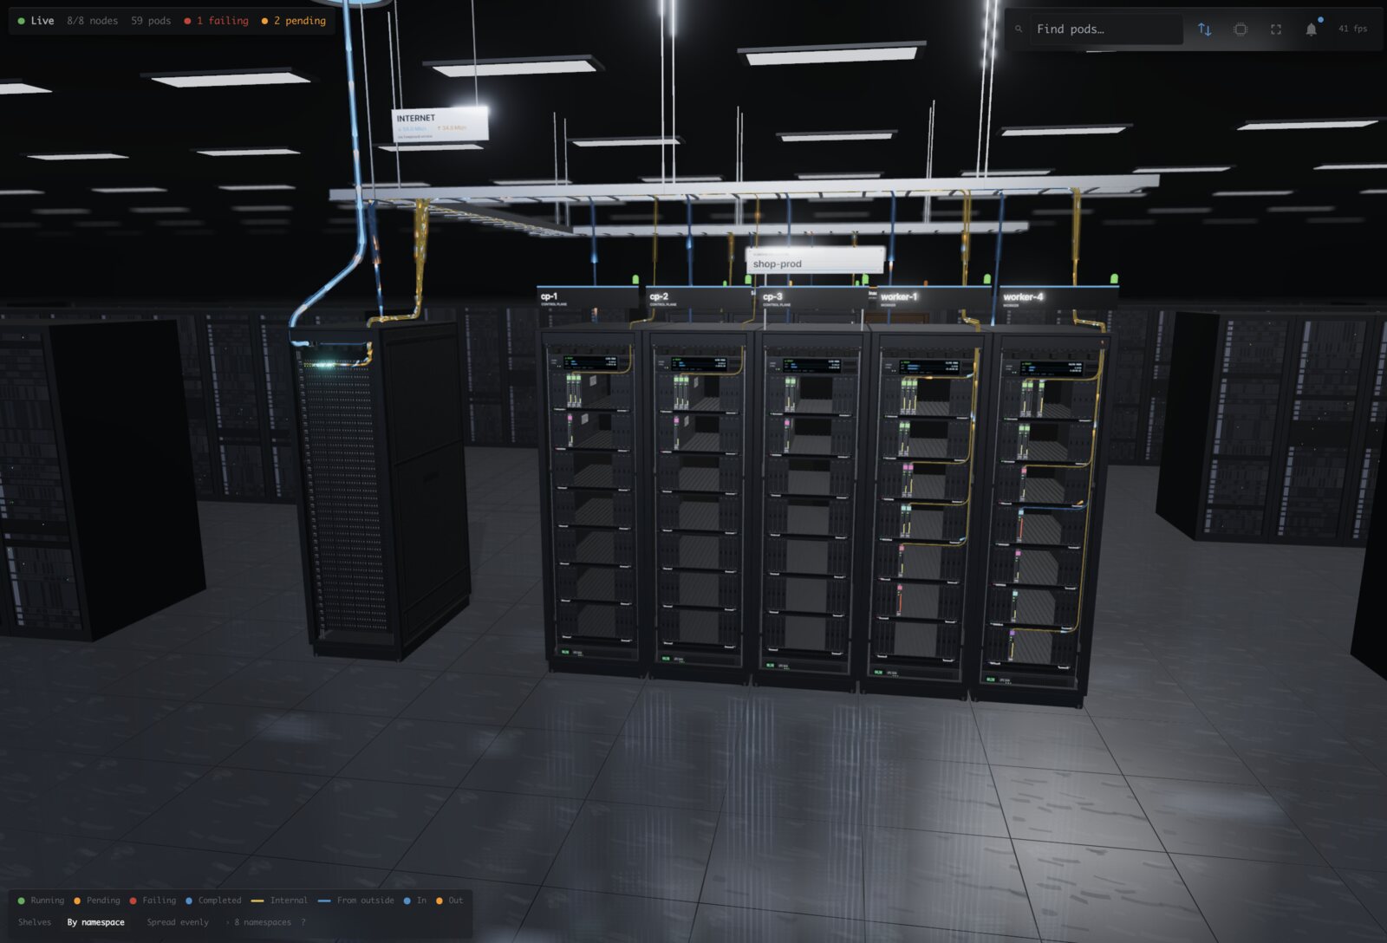Toggle In traffic legend dot
This screenshot has width=1387, height=943.
pyautogui.click(x=415, y=901)
